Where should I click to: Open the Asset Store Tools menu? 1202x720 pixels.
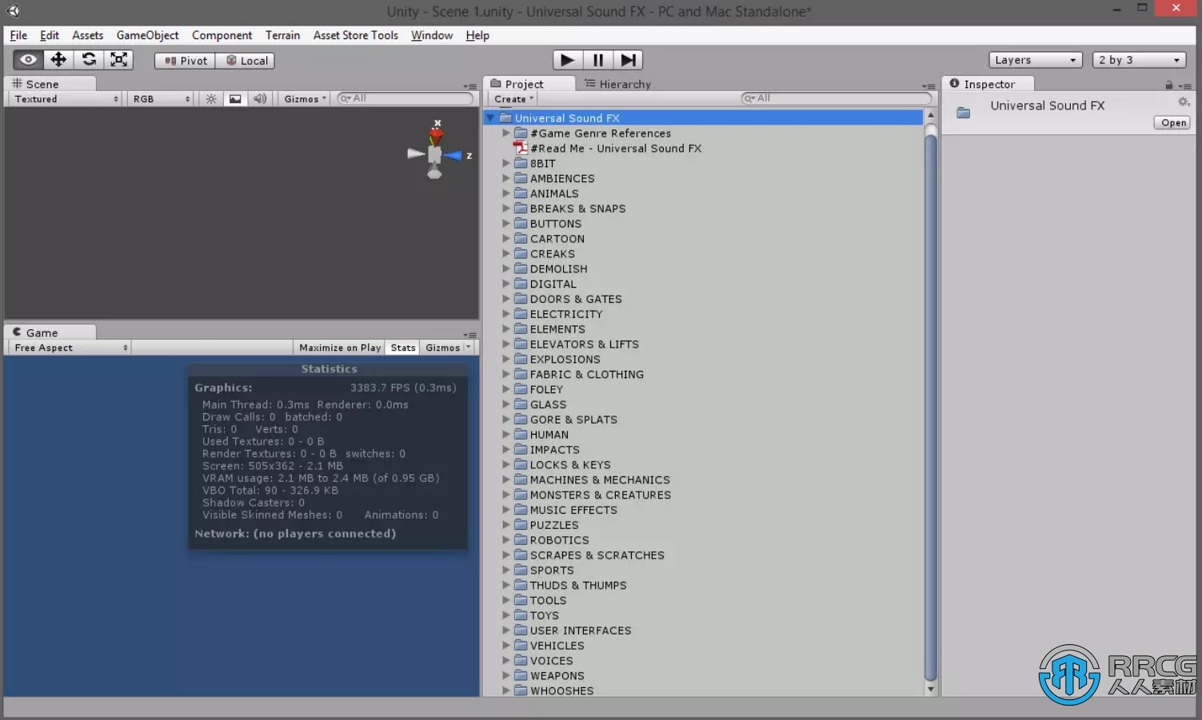(x=356, y=35)
